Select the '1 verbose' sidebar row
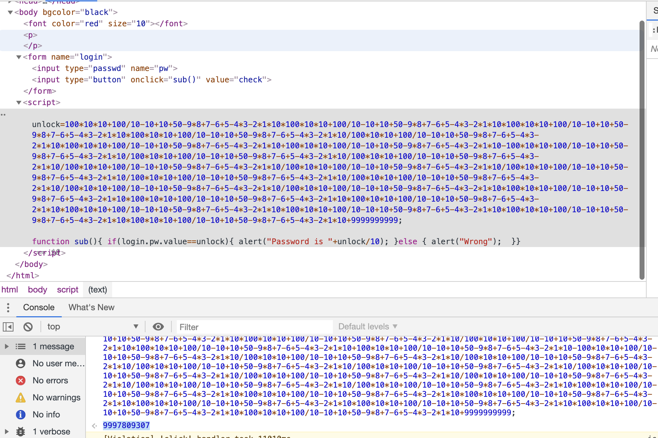Screen dimensions: 658x438 tap(43, 432)
